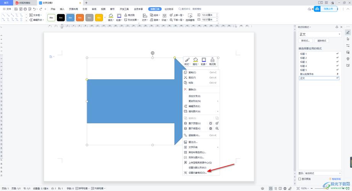The image size is (352, 191).
Task: Click the Undo arrow icon
Action: [34, 9]
